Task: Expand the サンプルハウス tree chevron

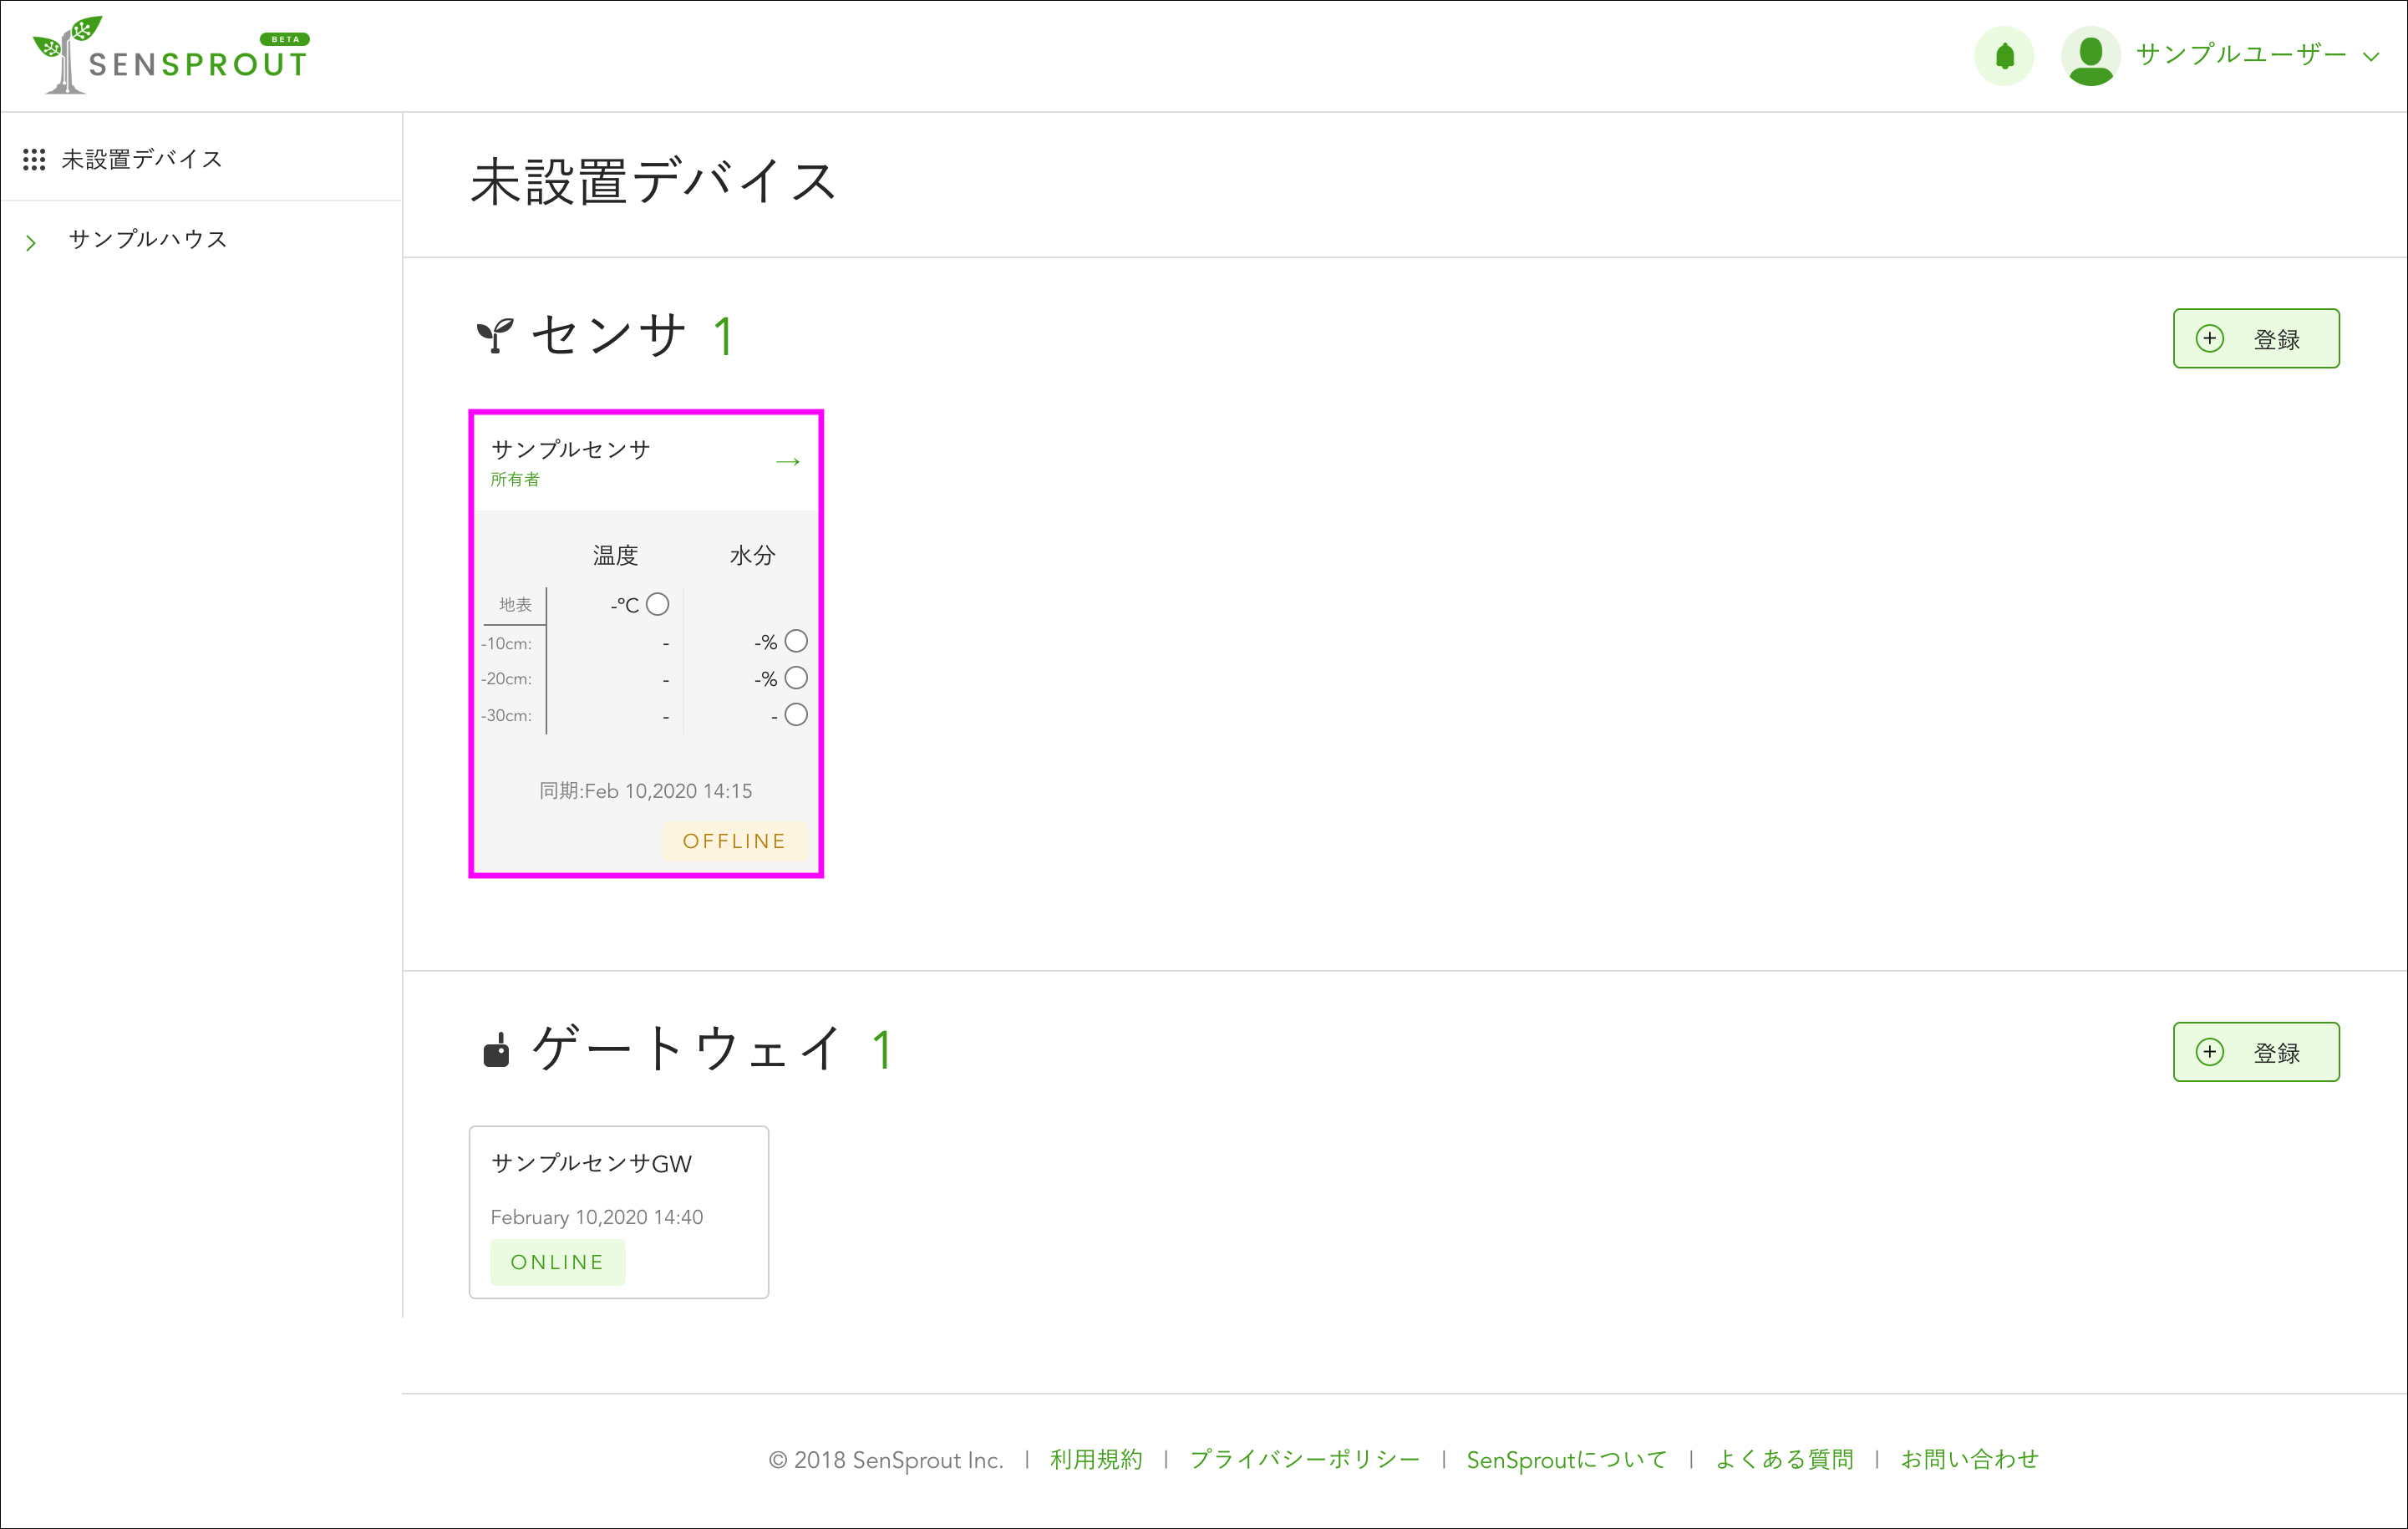Action: (31, 242)
